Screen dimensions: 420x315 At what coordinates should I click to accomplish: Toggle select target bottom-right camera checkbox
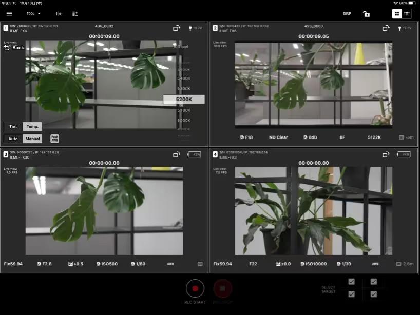[374, 294]
